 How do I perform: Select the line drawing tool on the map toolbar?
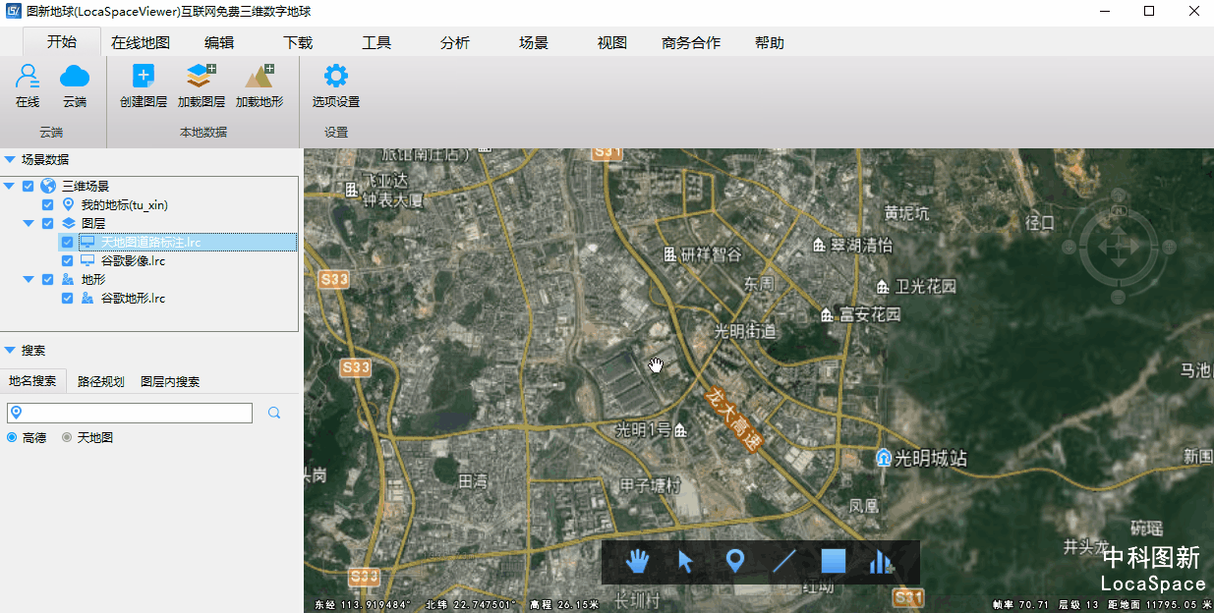pyautogui.click(x=784, y=561)
